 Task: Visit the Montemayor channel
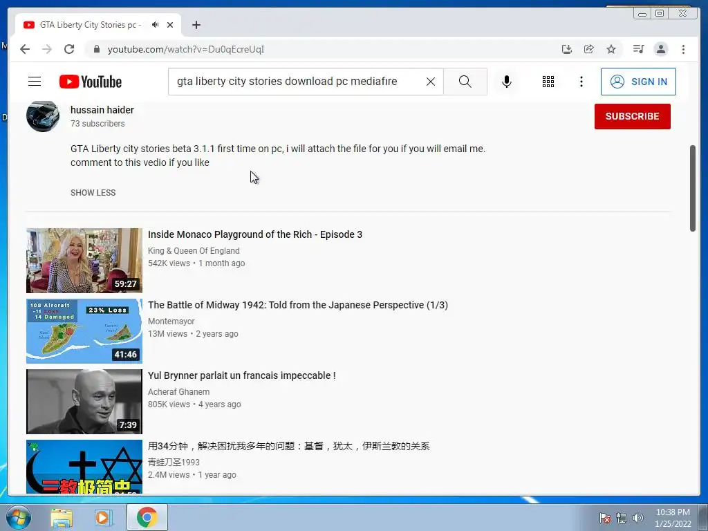click(171, 321)
